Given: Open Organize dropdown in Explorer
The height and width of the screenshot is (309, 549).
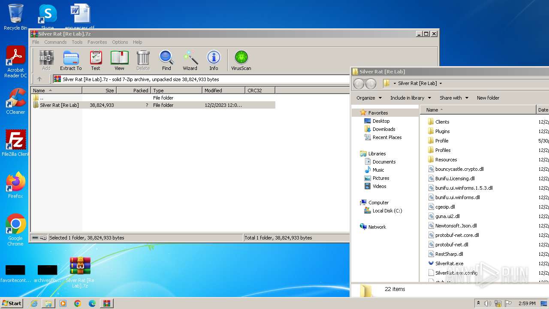Looking at the screenshot, I should pos(369,98).
